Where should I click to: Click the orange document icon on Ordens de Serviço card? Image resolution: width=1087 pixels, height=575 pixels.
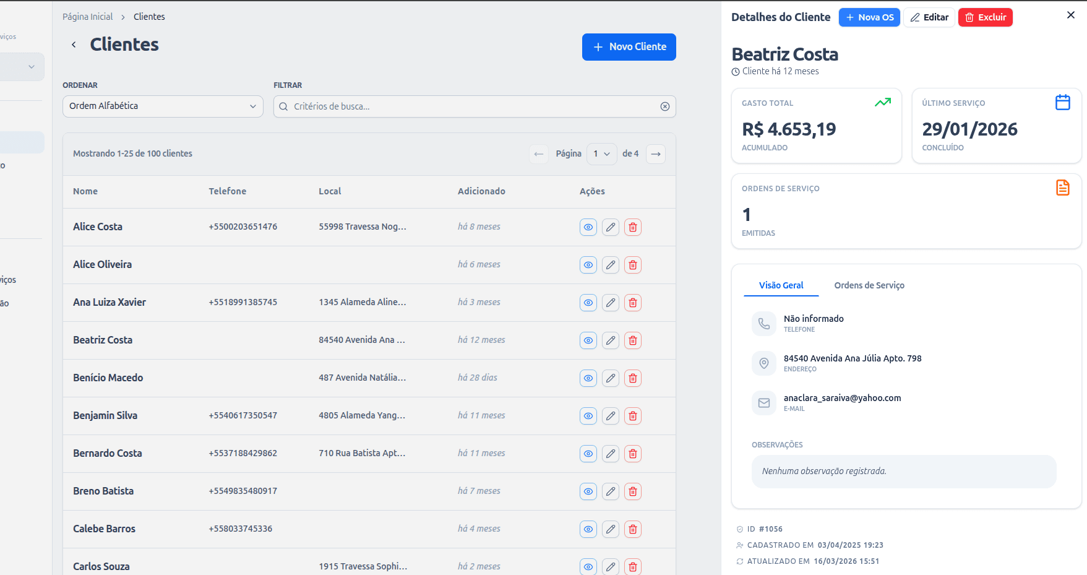tap(1063, 187)
